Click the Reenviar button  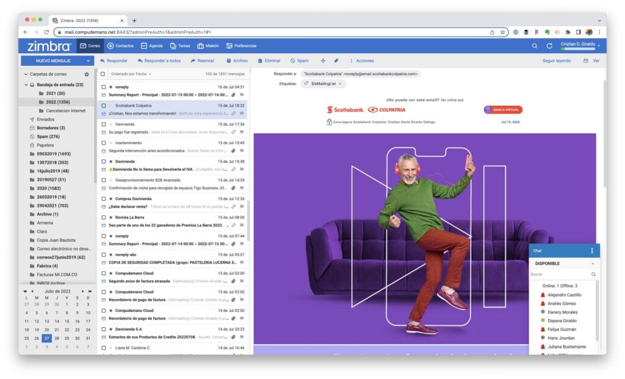pos(202,60)
